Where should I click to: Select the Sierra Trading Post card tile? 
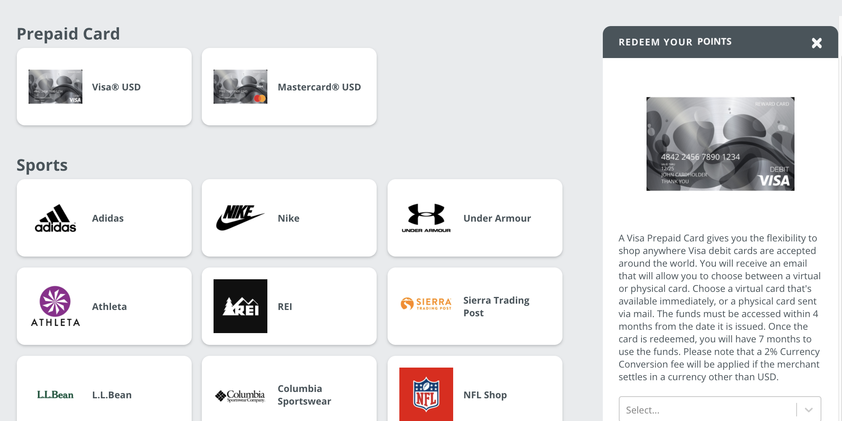pyautogui.click(x=475, y=306)
